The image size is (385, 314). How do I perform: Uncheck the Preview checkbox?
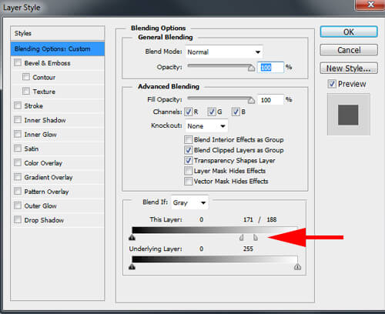(x=332, y=84)
